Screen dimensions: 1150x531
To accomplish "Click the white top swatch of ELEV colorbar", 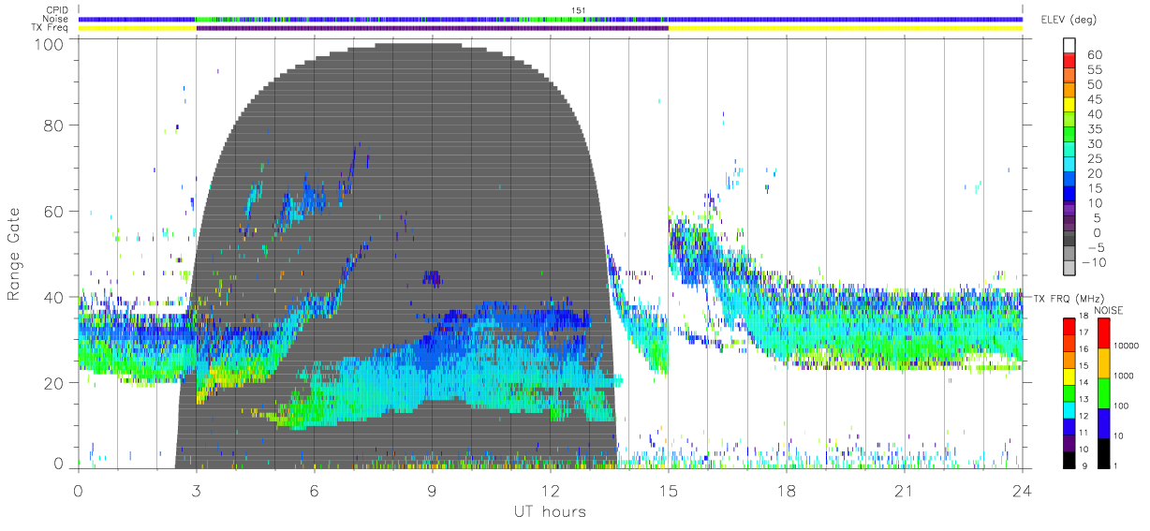I will (1069, 45).
